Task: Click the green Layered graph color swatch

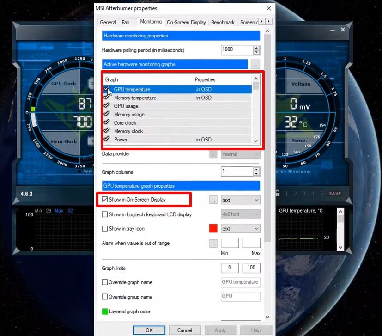Action: 105,312
